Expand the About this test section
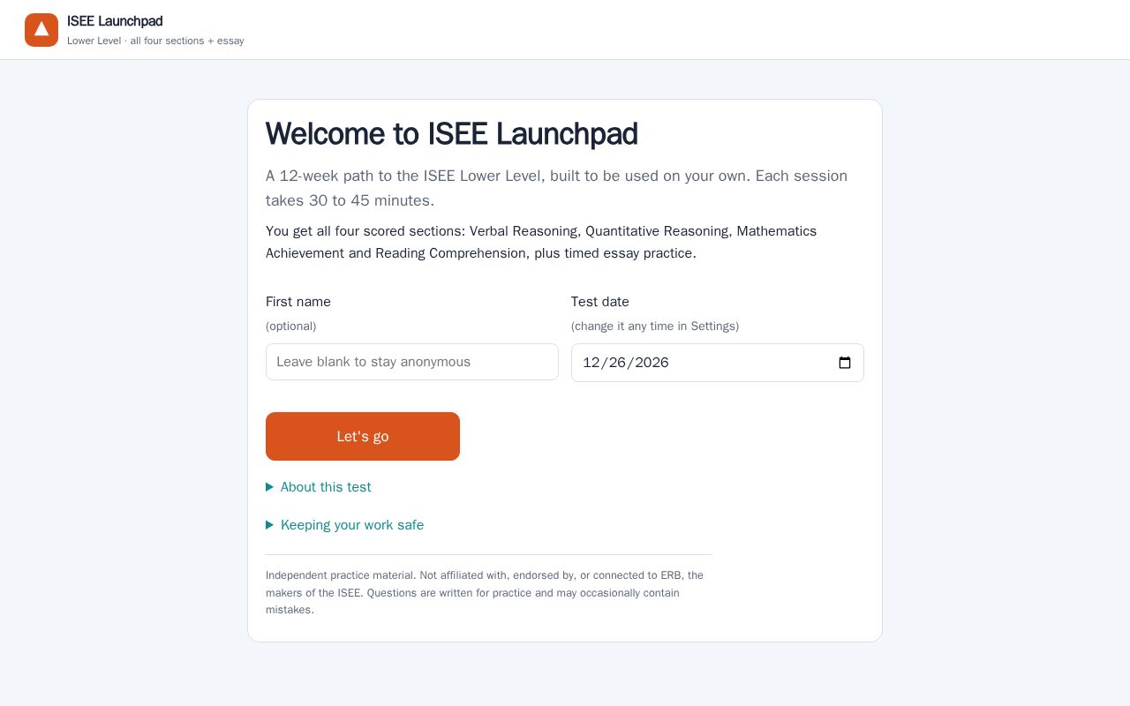This screenshot has width=1130, height=706. tap(319, 487)
